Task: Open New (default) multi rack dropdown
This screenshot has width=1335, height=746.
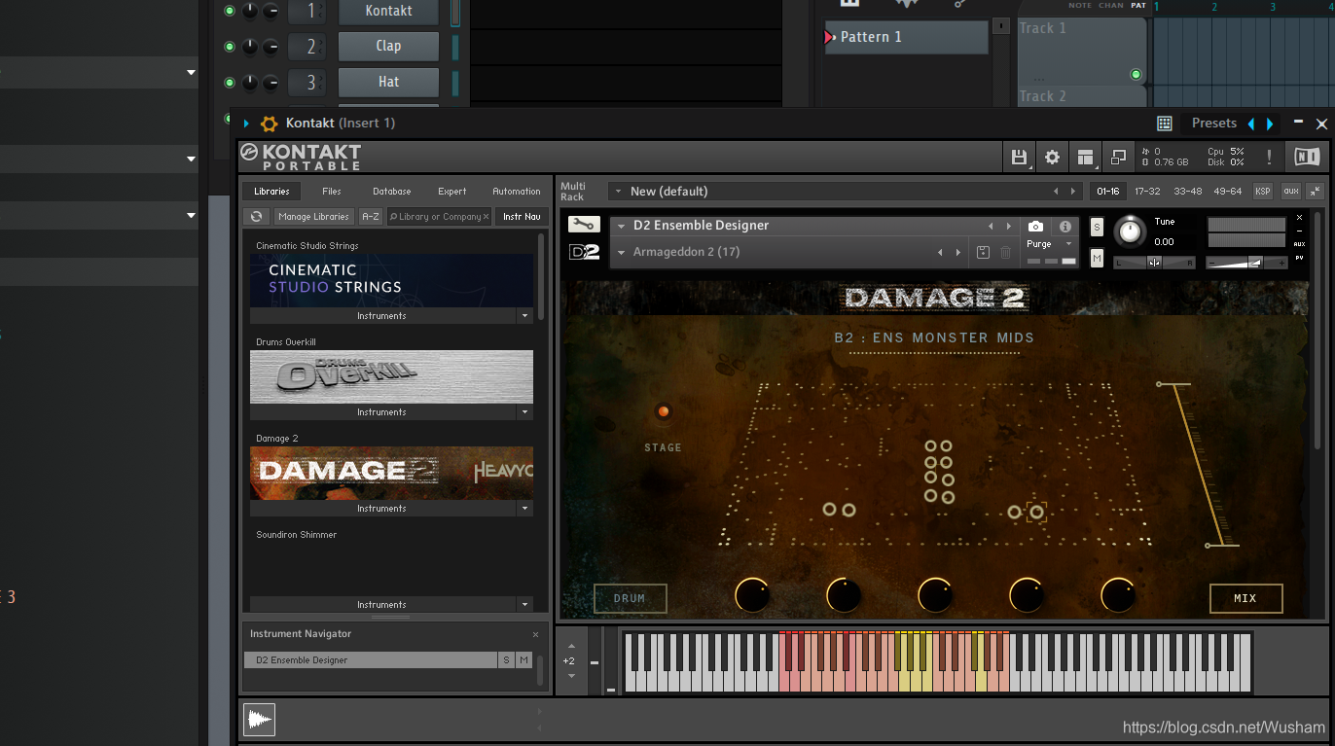Action: click(x=617, y=192)
